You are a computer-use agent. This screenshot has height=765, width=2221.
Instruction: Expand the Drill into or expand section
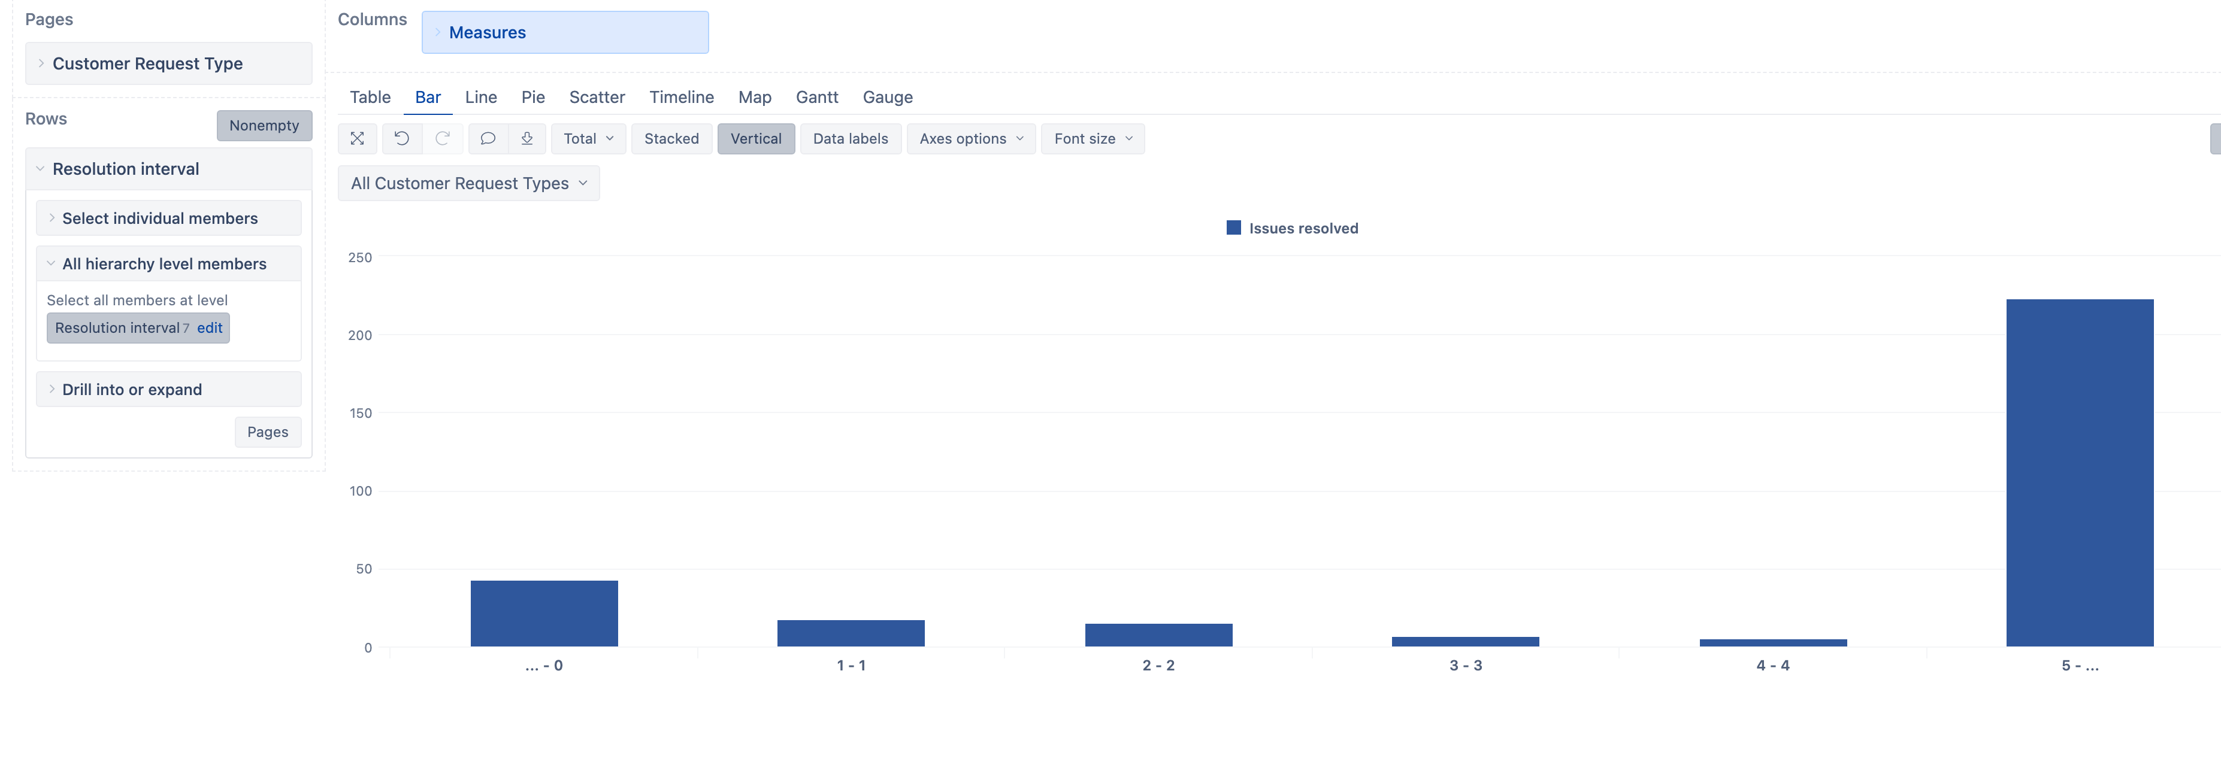point(132,388)
